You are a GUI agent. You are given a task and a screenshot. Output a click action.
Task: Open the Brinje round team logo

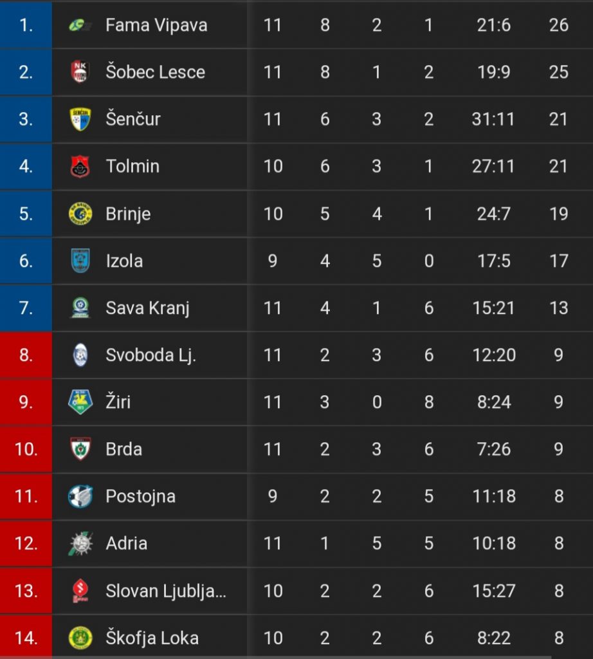coord(80,214)
